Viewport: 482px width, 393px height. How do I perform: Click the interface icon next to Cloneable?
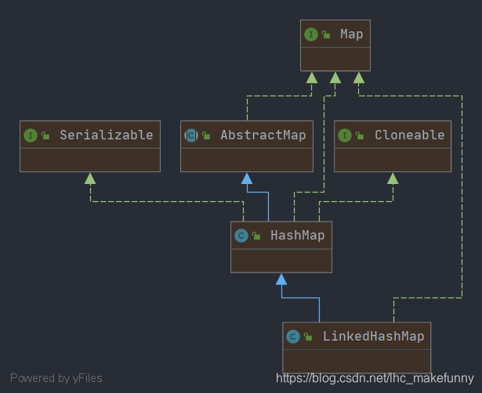coord(345,135)
